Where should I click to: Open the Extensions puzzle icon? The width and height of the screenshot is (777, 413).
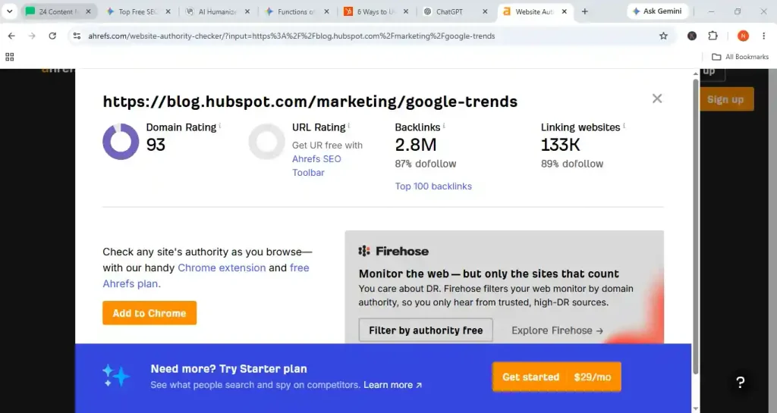point(713,36)
